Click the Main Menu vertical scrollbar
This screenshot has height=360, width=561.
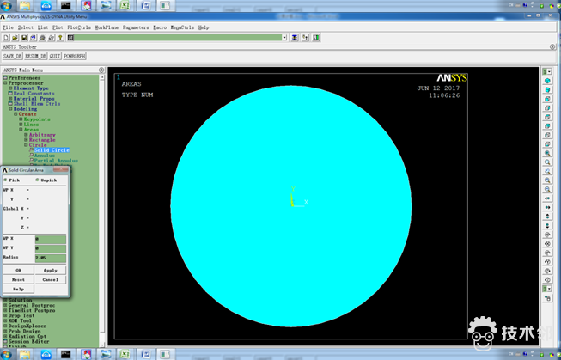[102, 211]
